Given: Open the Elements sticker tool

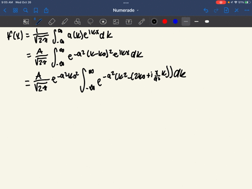Looking at the screenshot, I should coord(103,22).
